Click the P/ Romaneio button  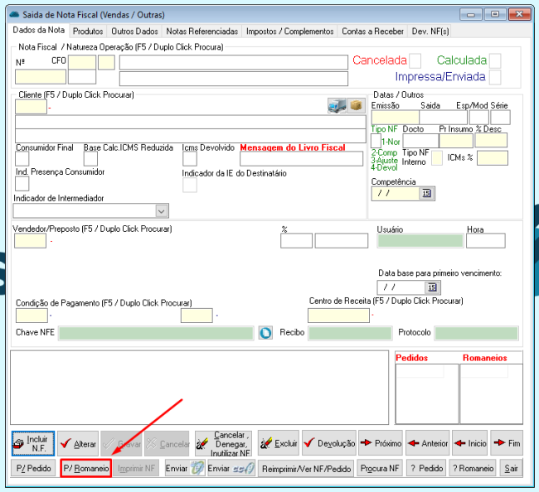[x=85, y=469]
